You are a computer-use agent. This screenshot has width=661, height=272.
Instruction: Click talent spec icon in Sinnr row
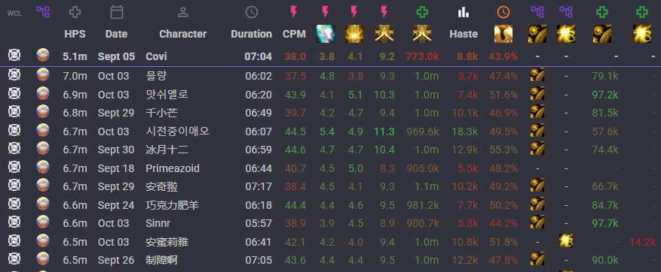[43, 222]
